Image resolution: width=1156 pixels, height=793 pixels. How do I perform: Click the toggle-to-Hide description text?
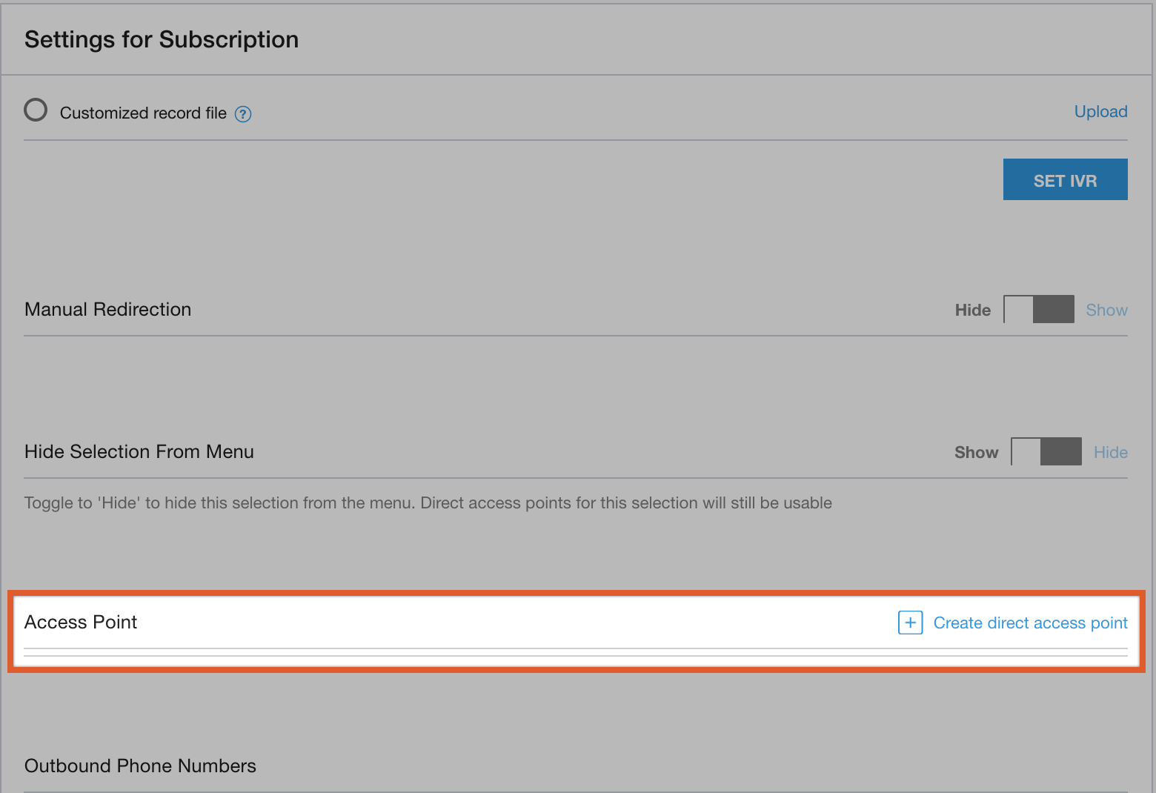coord(428,503)
